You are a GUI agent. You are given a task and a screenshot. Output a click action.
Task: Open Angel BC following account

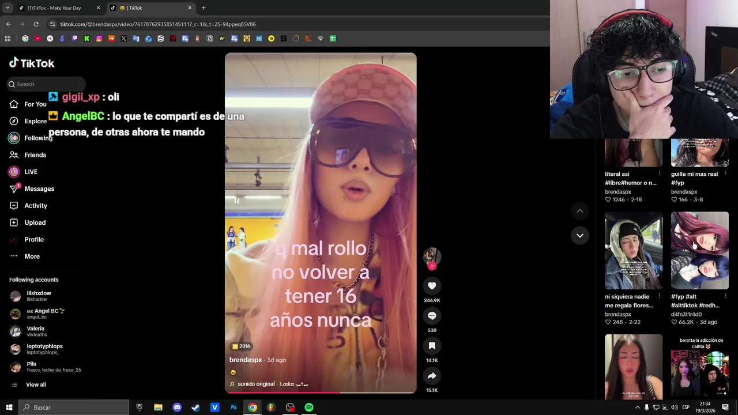point(38,314)
